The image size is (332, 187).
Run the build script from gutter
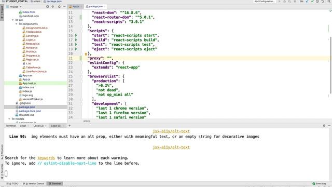click(76, 40)
